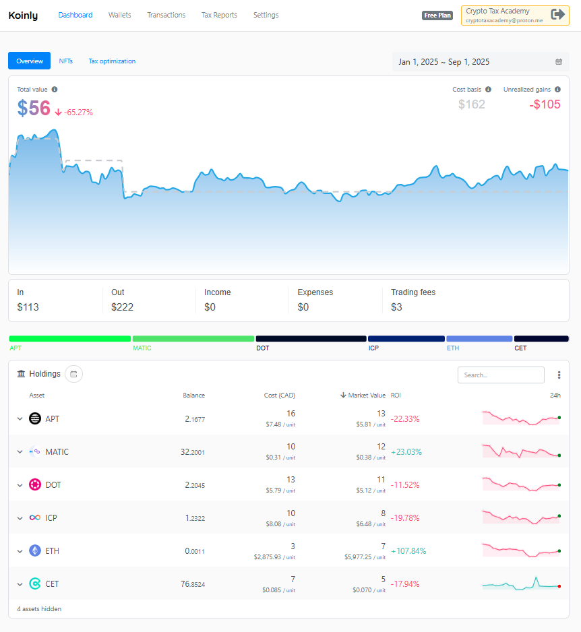The image size is (581, 632).
Task: Sort by Market Value arrow
Action: 343,395
